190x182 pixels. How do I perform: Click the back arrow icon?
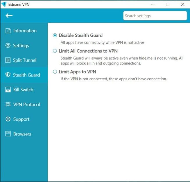click(x=9, y=15)
